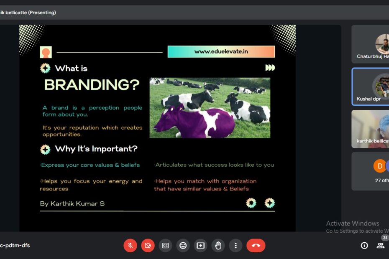
Task: Click the BRANDING? heading text
Action: click(x=92, y=85)
